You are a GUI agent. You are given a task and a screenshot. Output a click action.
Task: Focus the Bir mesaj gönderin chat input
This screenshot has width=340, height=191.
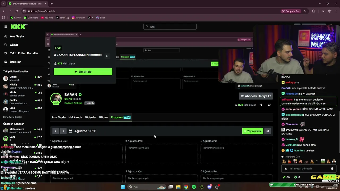(309, 169)
